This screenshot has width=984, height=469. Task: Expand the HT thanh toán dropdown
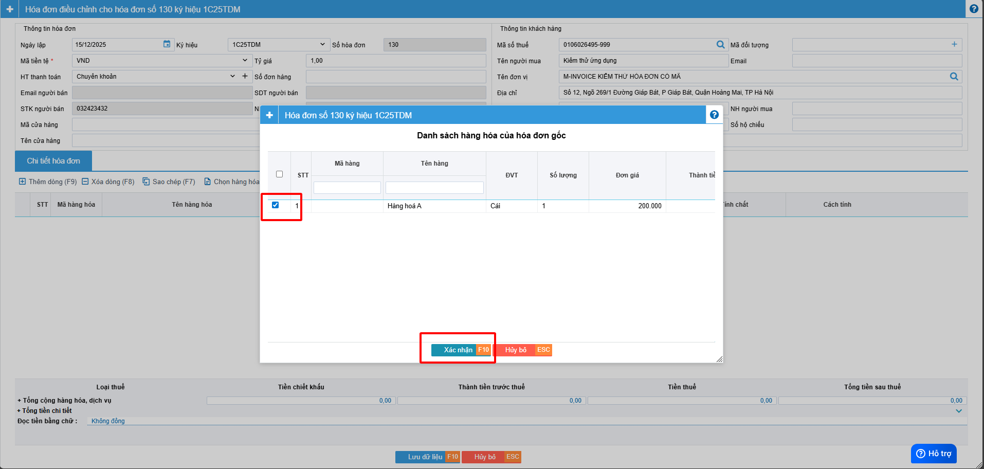point(232,76)
